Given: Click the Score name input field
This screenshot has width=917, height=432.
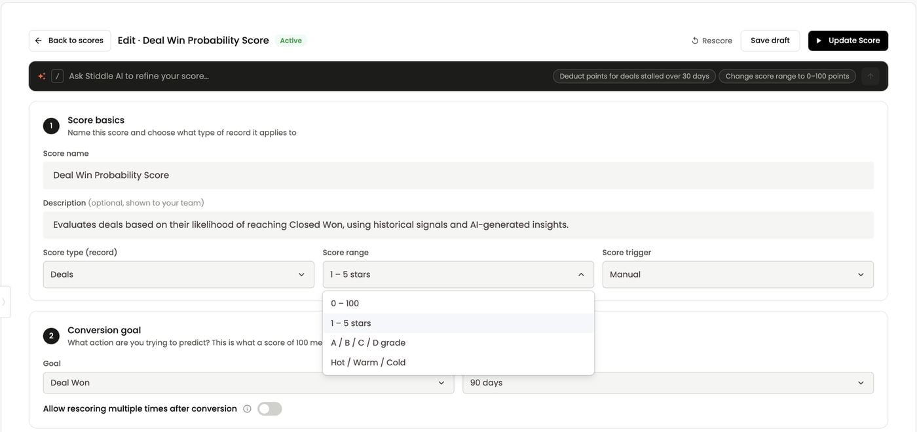Looking at the screenshot, I should pyautogui.click(x=458, y=175).
